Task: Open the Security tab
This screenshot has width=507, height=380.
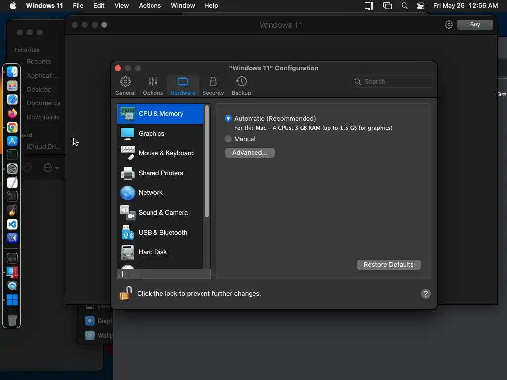Action: coord(213,86)
